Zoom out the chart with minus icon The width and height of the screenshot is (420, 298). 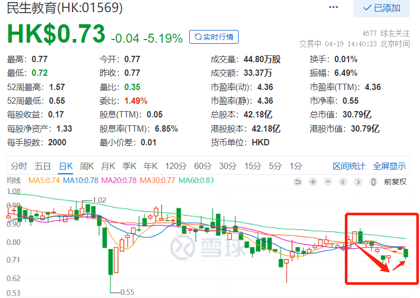[328, 182]
